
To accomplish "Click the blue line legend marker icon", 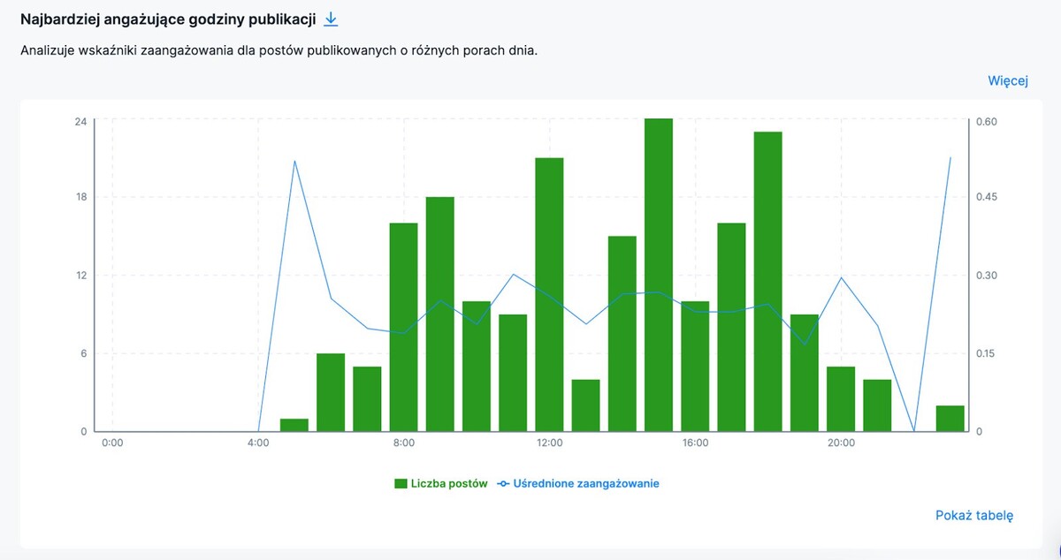I will pyautogui.click(x=502, y=483).
